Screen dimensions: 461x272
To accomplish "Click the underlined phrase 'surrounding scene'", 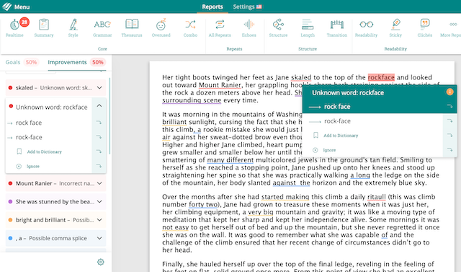I will 192,100.
